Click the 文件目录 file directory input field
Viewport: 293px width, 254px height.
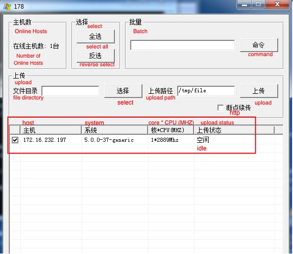[70, 91]
